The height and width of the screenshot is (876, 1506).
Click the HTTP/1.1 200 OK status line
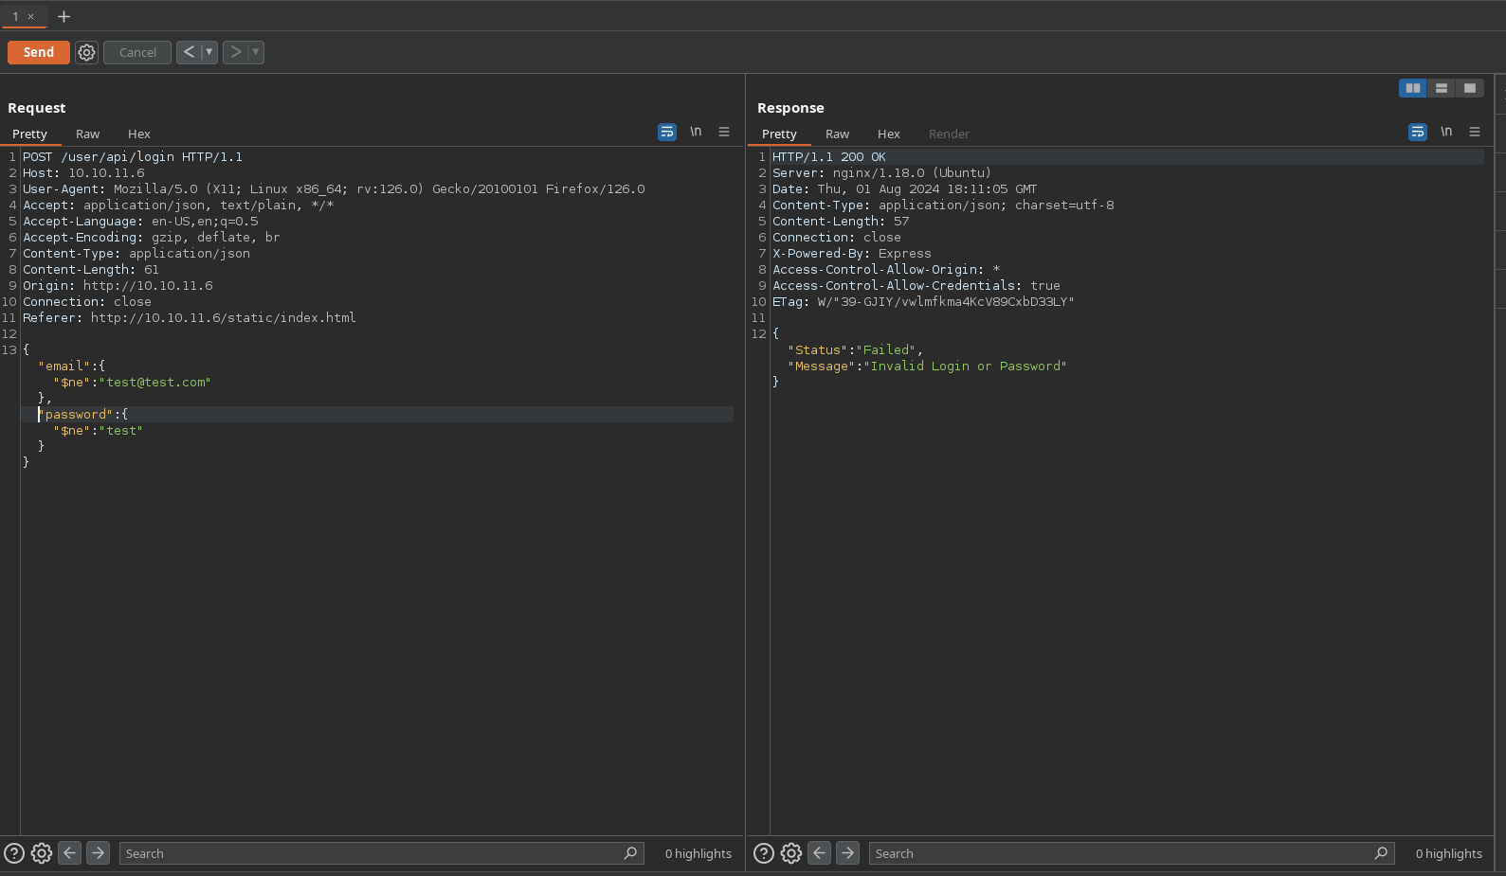(829, 157)
